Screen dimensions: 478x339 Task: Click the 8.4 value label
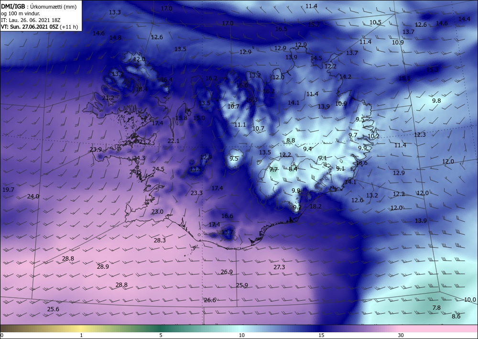click(x=293, y=169)
